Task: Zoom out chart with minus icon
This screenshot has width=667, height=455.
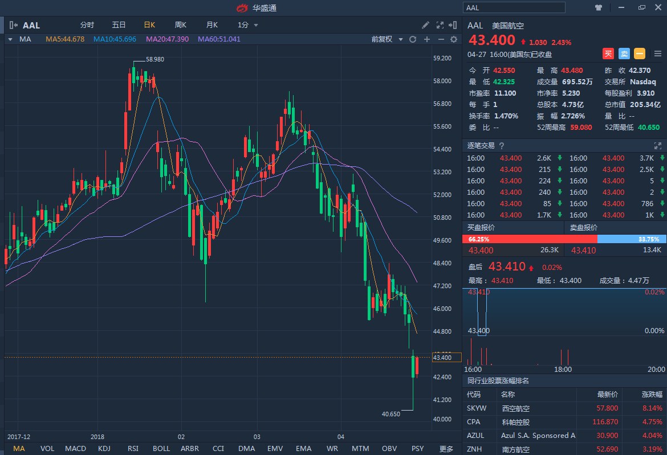Action: pos(441,39)
